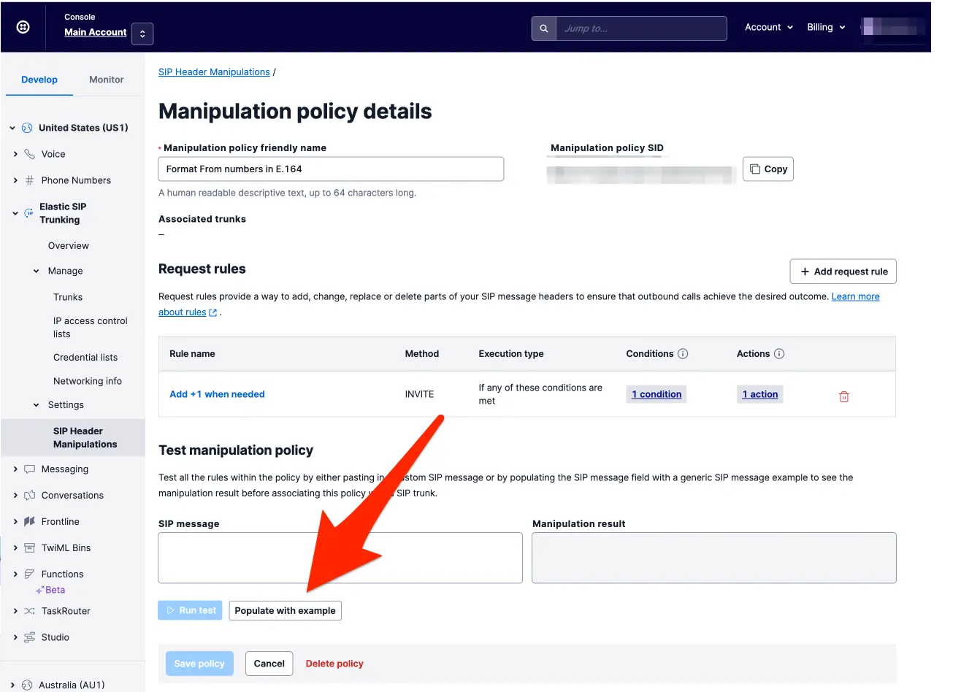Open the account switcher dropdown
The width and height of the screenshot is (961, 692).
click(x=142, y=34)
